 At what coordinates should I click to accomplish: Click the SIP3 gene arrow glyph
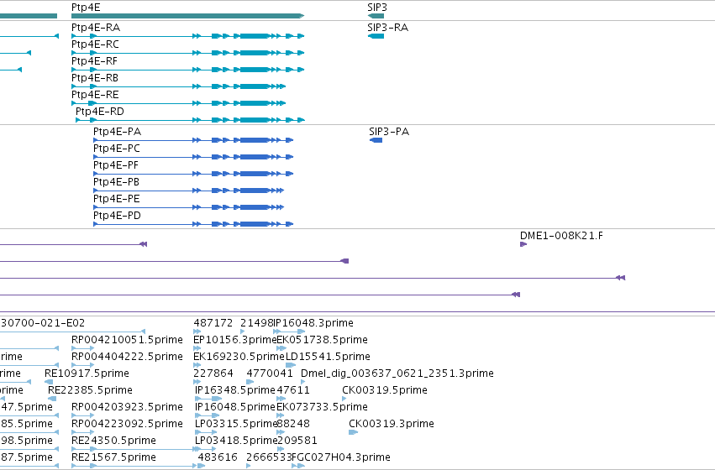pyautogui.click(x=376, y=16)
